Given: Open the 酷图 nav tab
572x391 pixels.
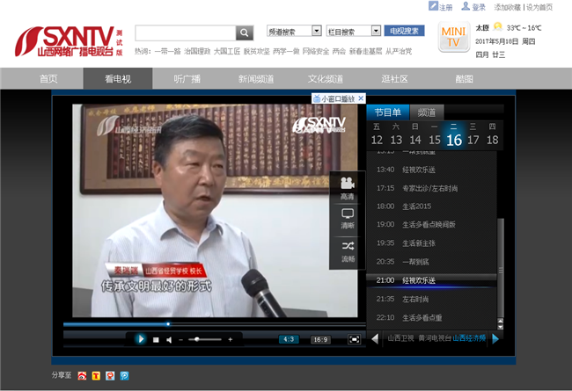Looking at the screenshot, I should coord(464,79).
